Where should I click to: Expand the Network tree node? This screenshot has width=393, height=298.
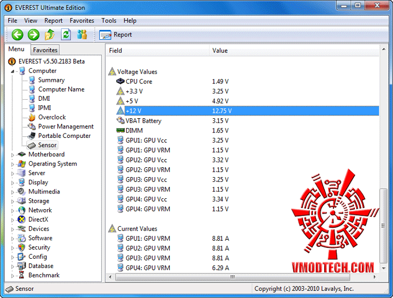pos(13,211)
